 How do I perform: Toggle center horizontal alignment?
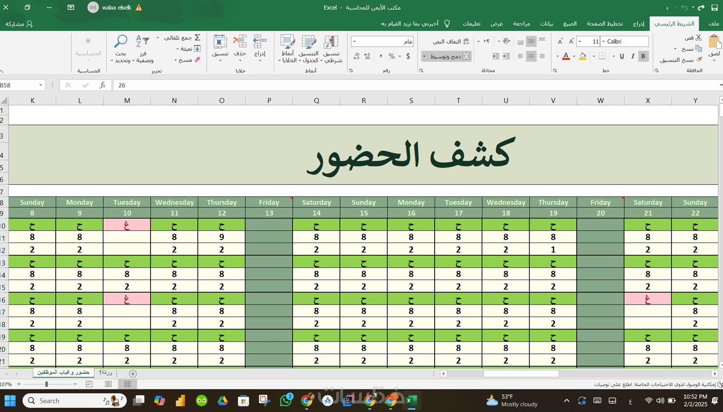click(531, 56)
